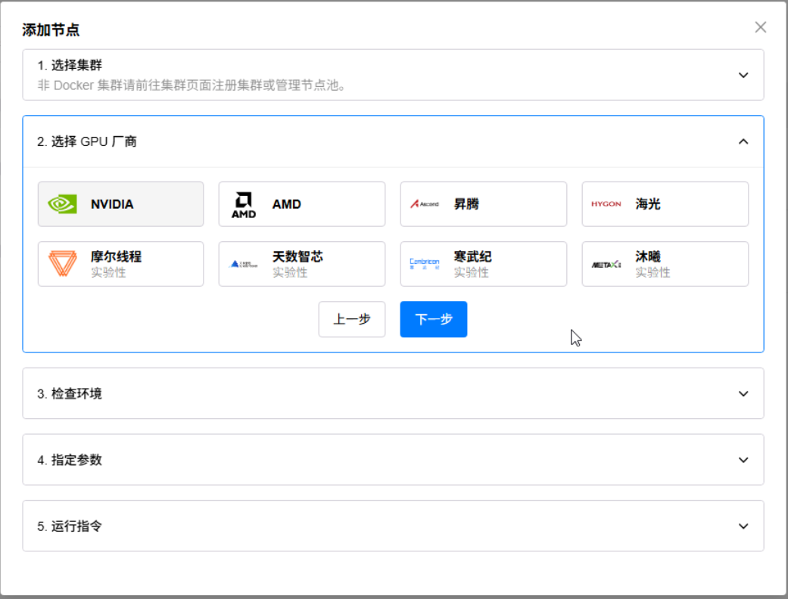The height and width of the screenshot is (599, 788).
Task: Collapse step 2 选择 GPU 厂商 chevron
Action: [x=743, y=141]
